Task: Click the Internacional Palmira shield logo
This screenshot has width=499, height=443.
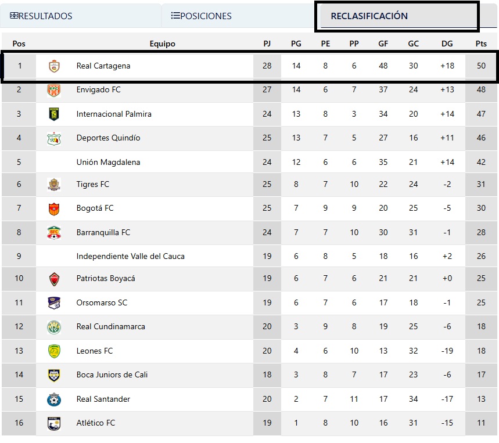Action: 54,114
